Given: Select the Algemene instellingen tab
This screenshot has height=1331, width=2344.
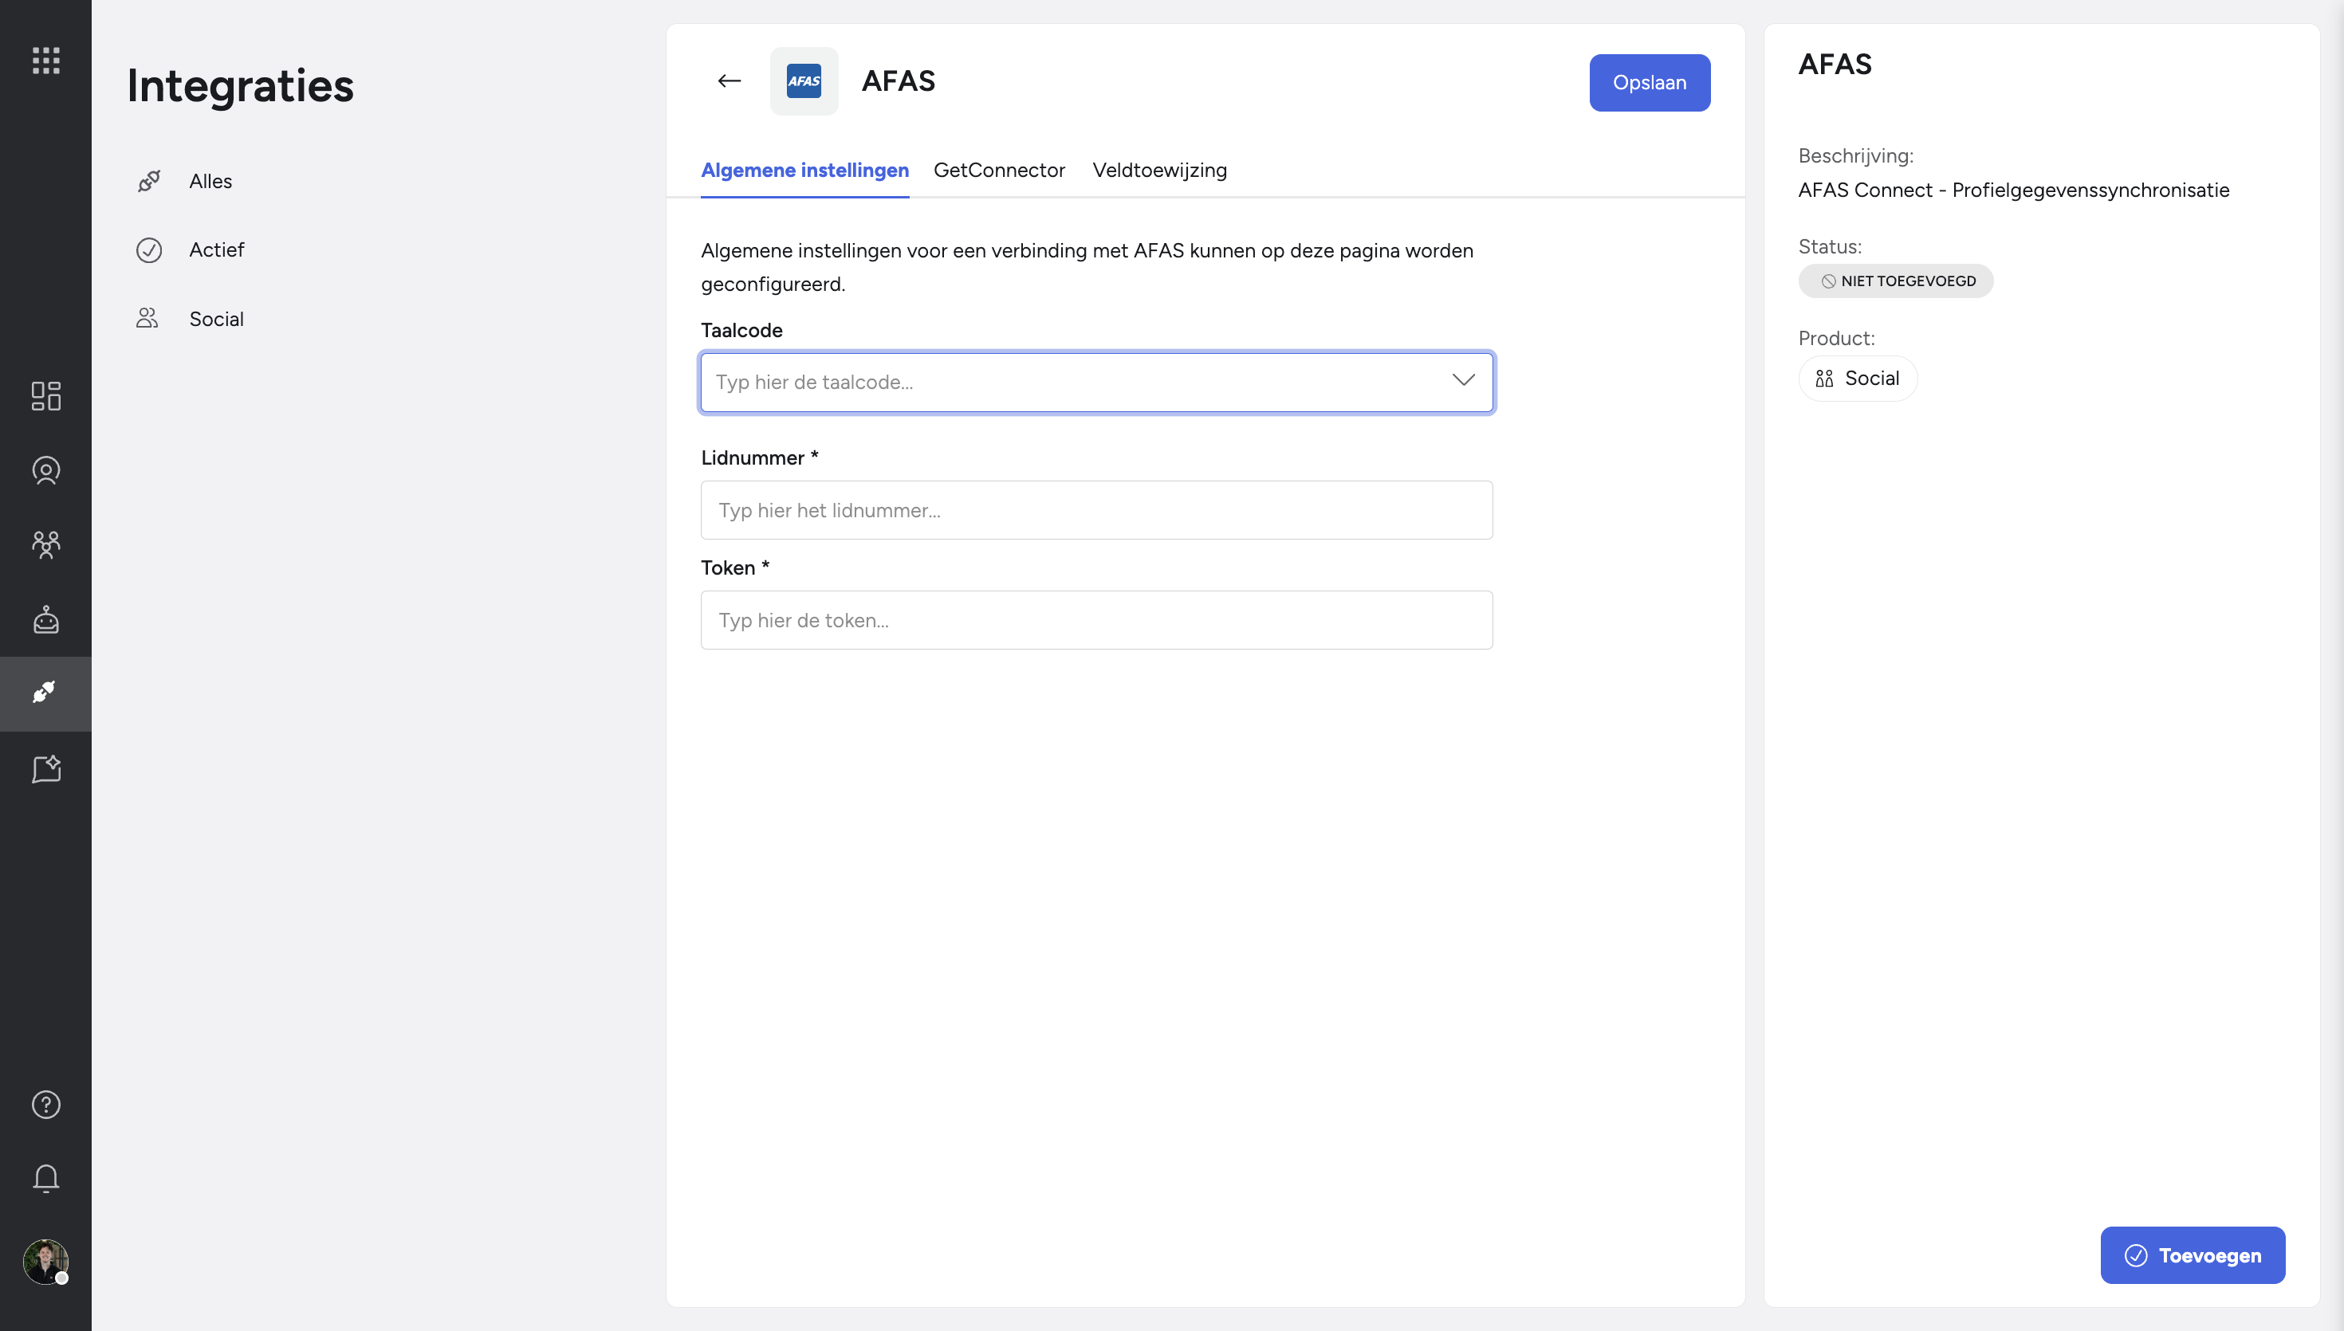Looking at the screenshot, I should pyautogui.click(x=804, y=170).
